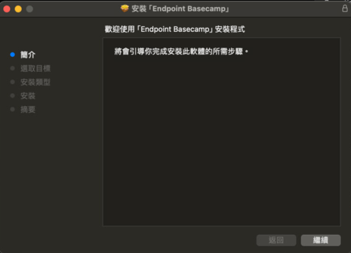Screen dimensions: 351x253
Task: Minimize the installer with yellow button
Action: (18, 9)
